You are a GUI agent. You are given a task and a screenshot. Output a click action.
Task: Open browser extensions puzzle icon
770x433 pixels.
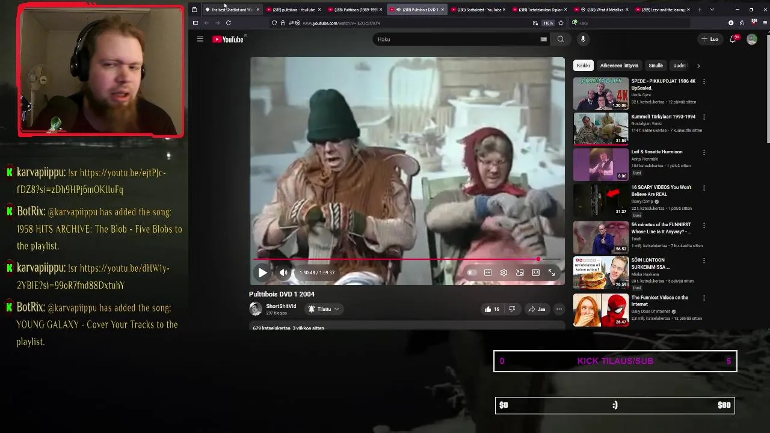742,23
